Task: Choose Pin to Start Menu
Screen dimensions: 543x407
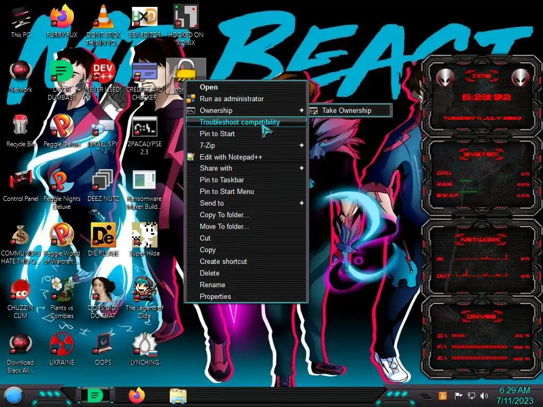Action: [246, 192]
